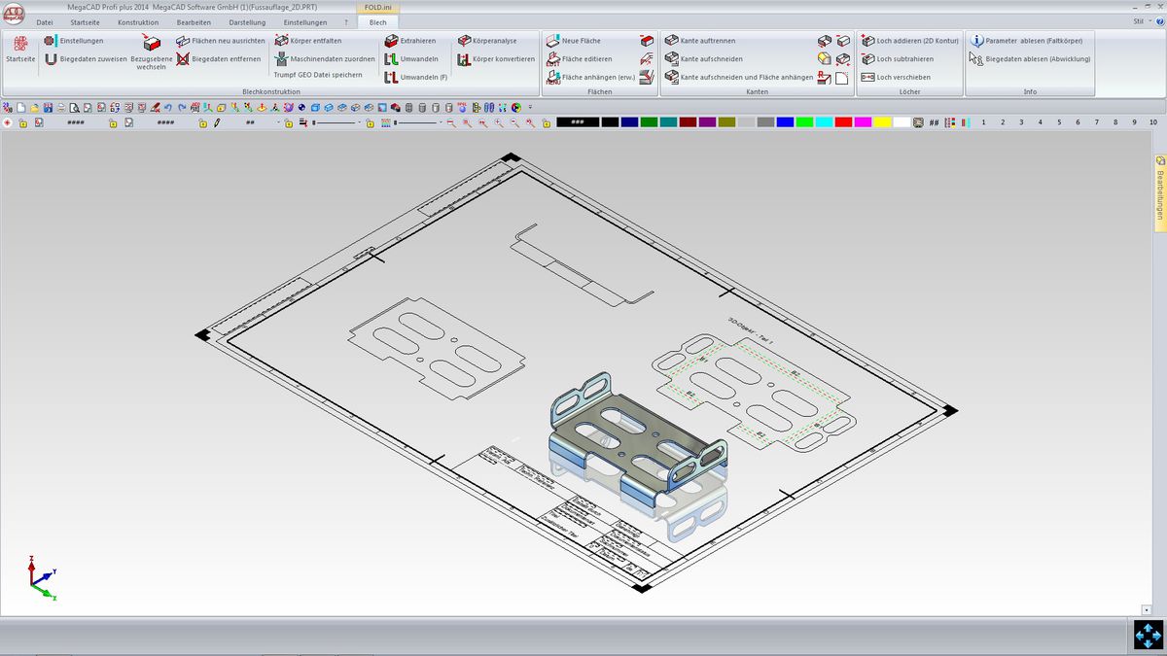
Task: Select Kante auftrennen tool
Action: [x=671, y=41]
